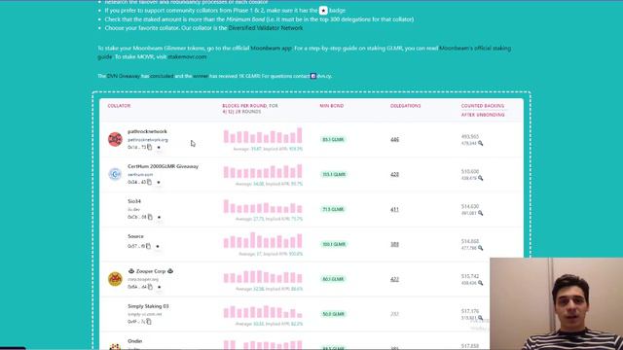The image size is (623, 350).
Task: Click the community badge dot for Zooper Corp
Action: [160, 288]
